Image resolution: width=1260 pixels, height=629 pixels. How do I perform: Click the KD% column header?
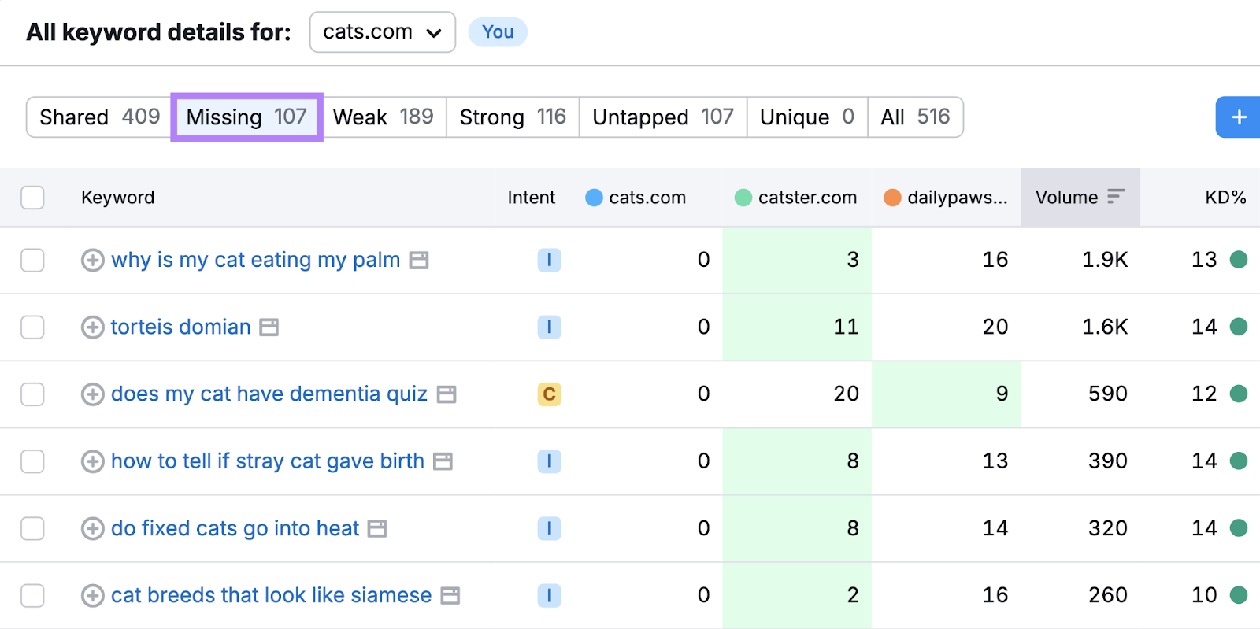pos(1225,198)
